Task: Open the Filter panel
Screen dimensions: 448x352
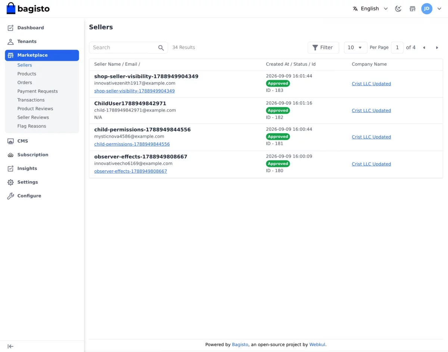Action: (x=323, y=47)
